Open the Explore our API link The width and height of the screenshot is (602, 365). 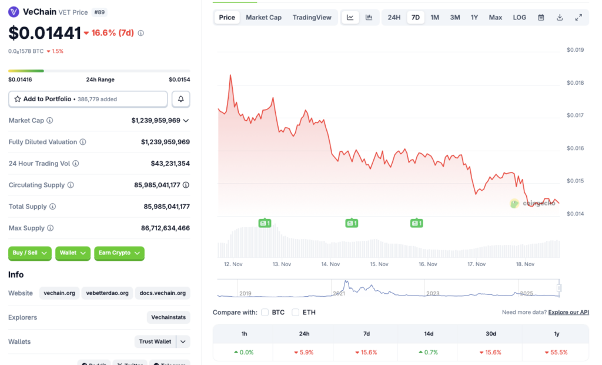(x=568, y=312)
